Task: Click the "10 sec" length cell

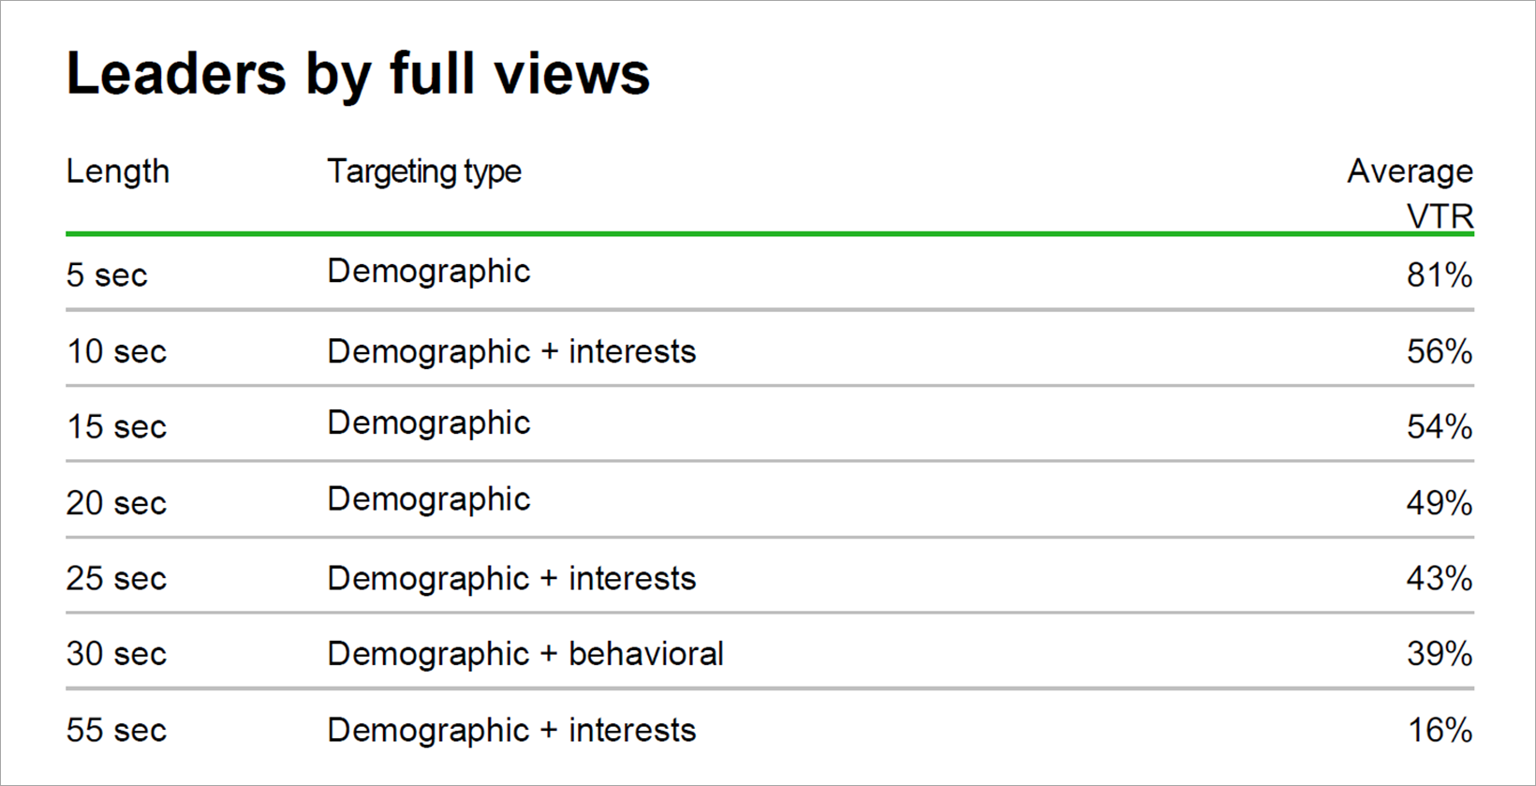Action: 116,352
